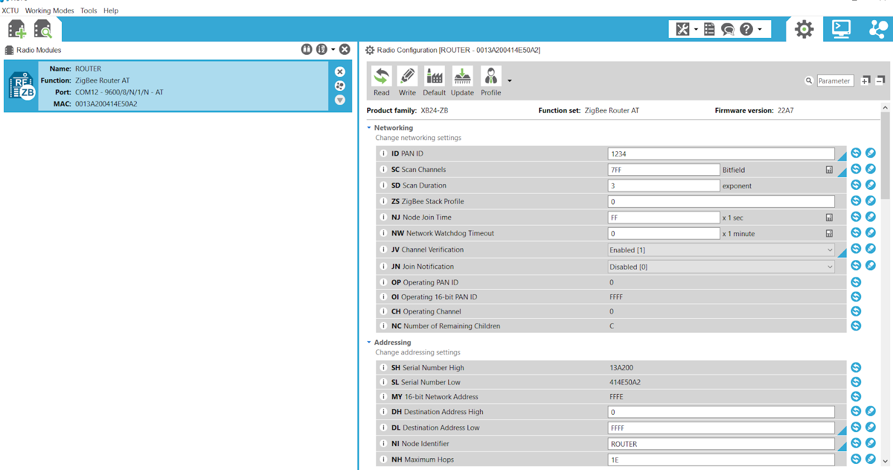This screenshot has height=470, width=893.
Task: Collapse the Networking section
Action: 369,128
